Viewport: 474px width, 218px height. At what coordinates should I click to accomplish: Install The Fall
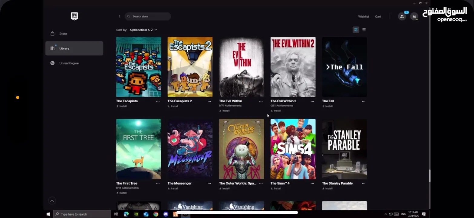click(x=327, y=106)
